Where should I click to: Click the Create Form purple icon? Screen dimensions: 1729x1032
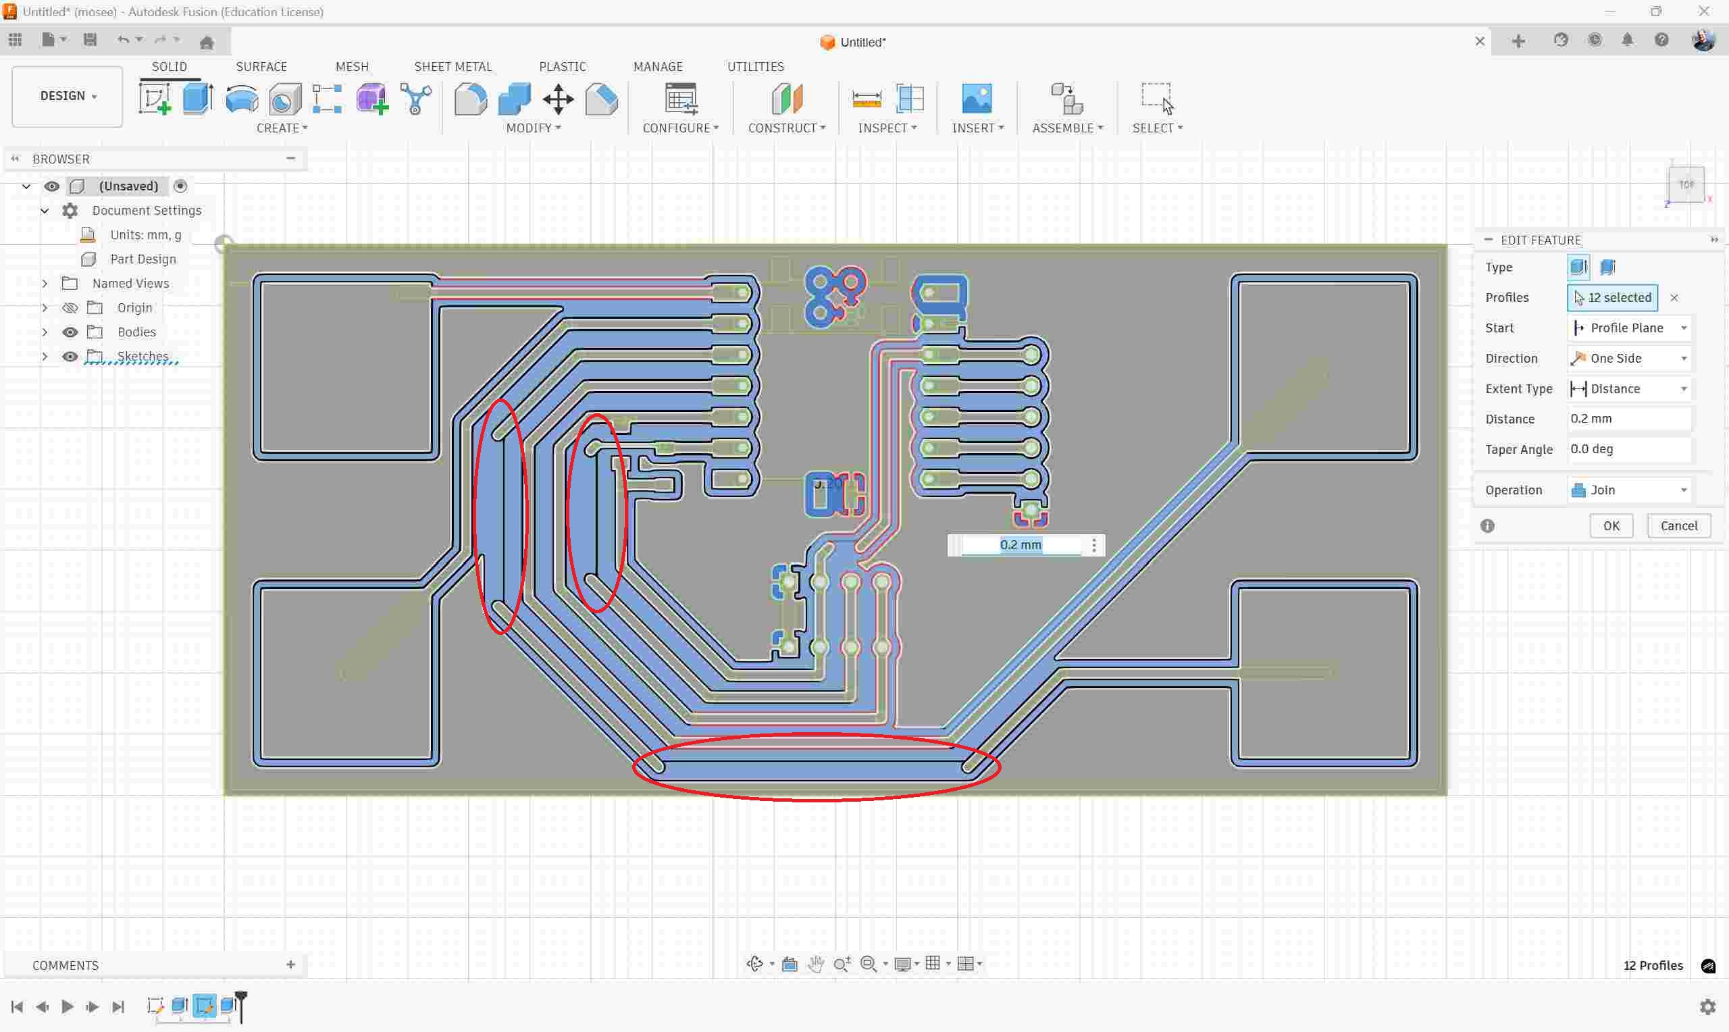pos(372,99)
